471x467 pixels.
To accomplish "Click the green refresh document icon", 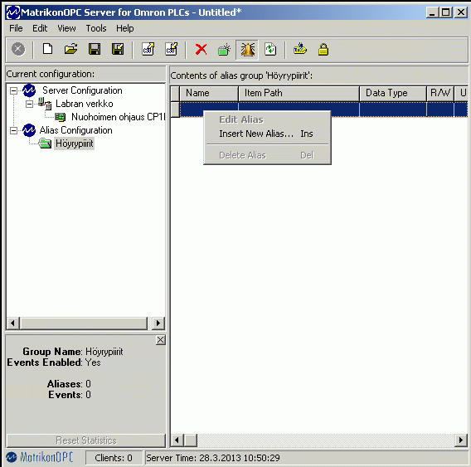I will coord(270,49).
